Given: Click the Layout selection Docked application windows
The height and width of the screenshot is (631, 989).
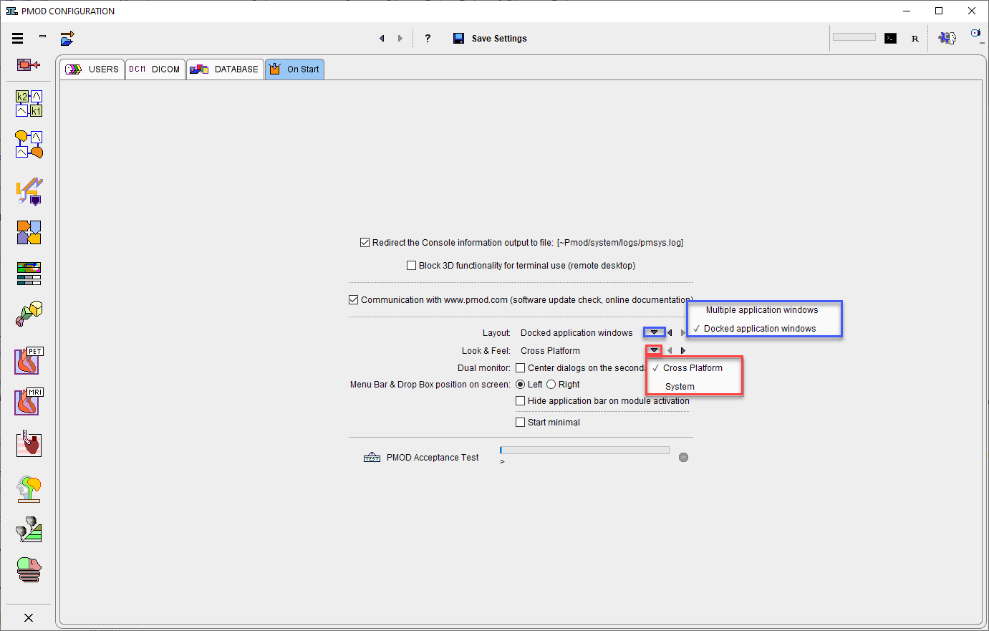Looking at the screenshot, I should click(576, 333).
